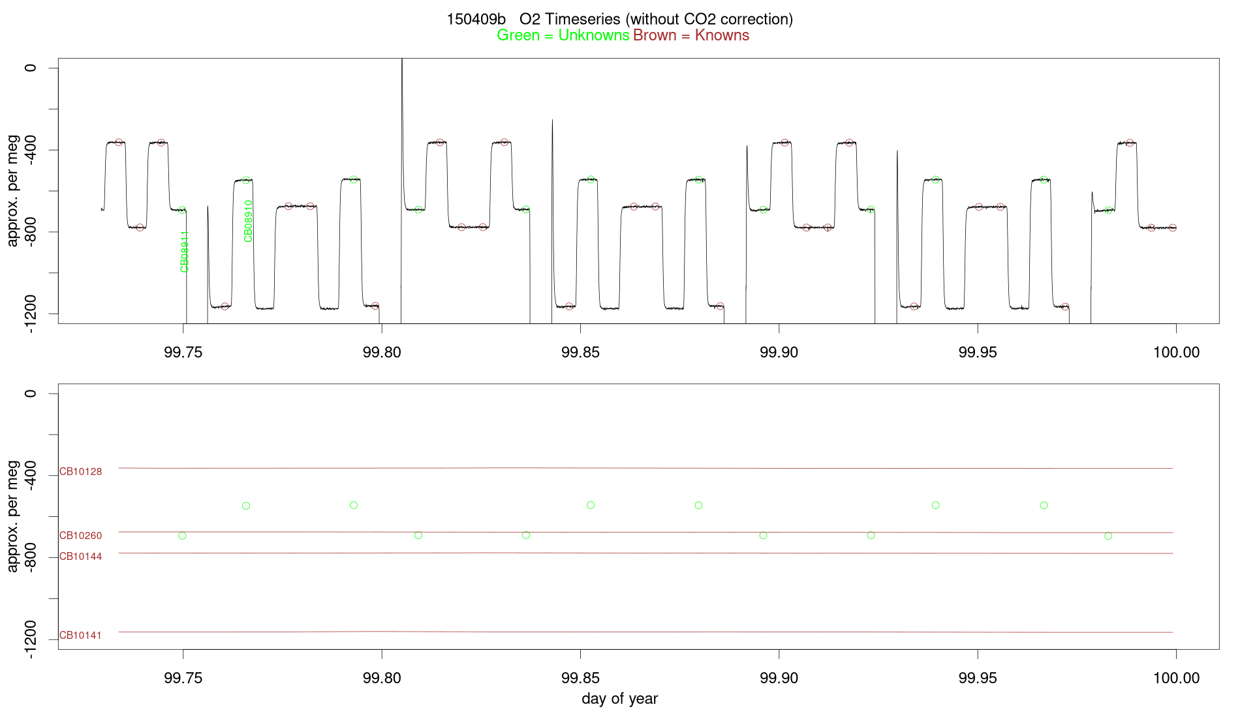The height and width of the screenshot is (717, 1240).
Task: Click the -800 y-axis tick of upper plot
Action: click(x=30, y=232)
